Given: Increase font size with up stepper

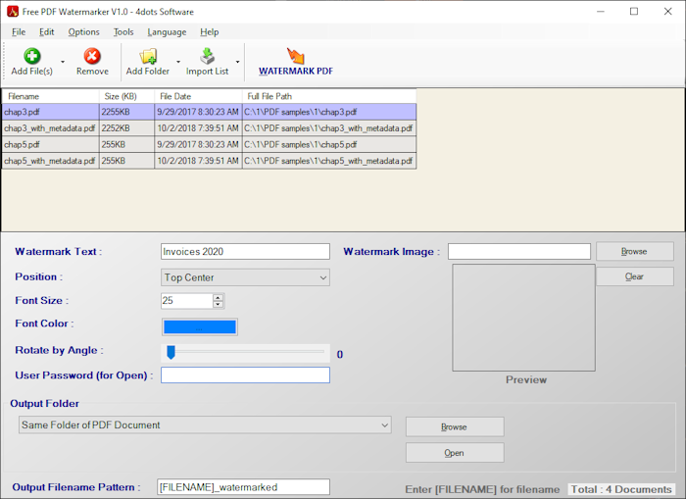Looking at the screenshot, I should coord(218,297).
